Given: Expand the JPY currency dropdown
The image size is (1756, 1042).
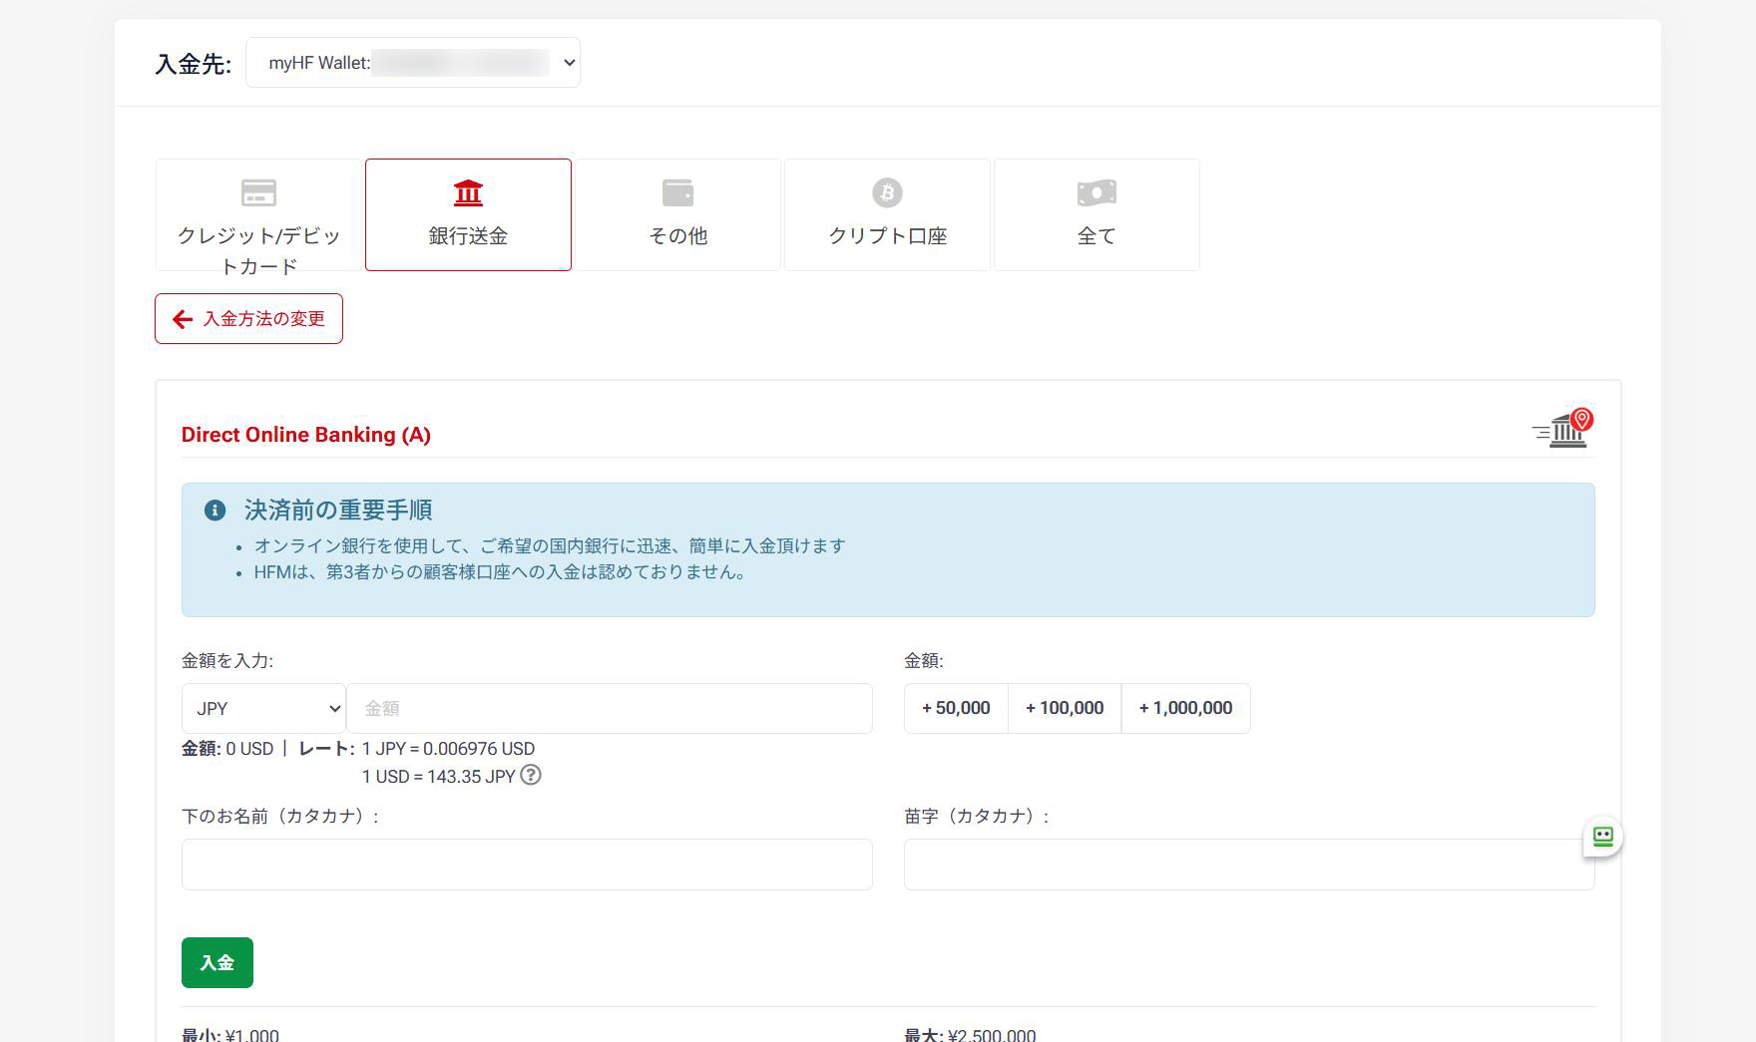Looking at the screenshot, I should pyautogui.click(x=263, y=709).
